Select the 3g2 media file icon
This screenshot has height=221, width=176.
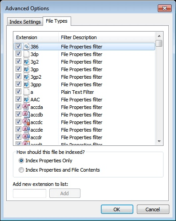point(26,62)
